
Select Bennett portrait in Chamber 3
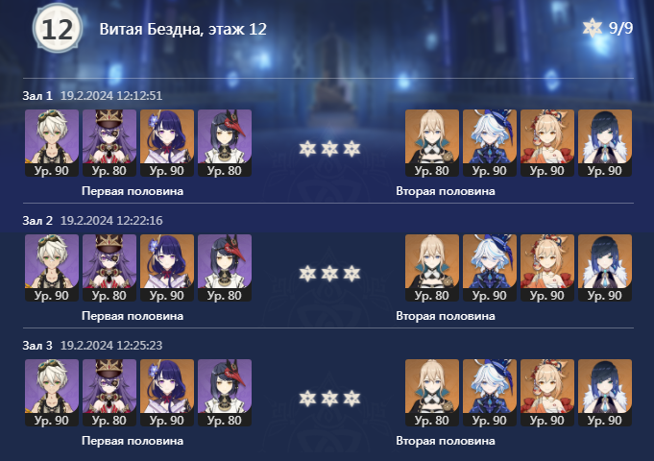click(52, 393)
